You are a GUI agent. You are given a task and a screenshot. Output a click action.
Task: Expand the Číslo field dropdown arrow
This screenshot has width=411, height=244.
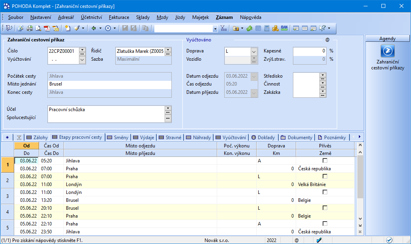(82, 50)
